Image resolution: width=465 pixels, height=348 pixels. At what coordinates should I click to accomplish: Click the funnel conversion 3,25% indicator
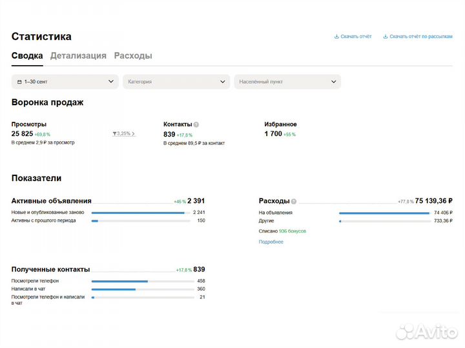click(124, 134)
